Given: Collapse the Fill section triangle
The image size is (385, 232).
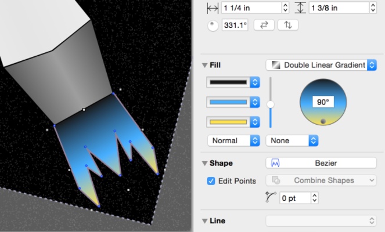Looking at the screenshot, I should [x=204, y=65].
